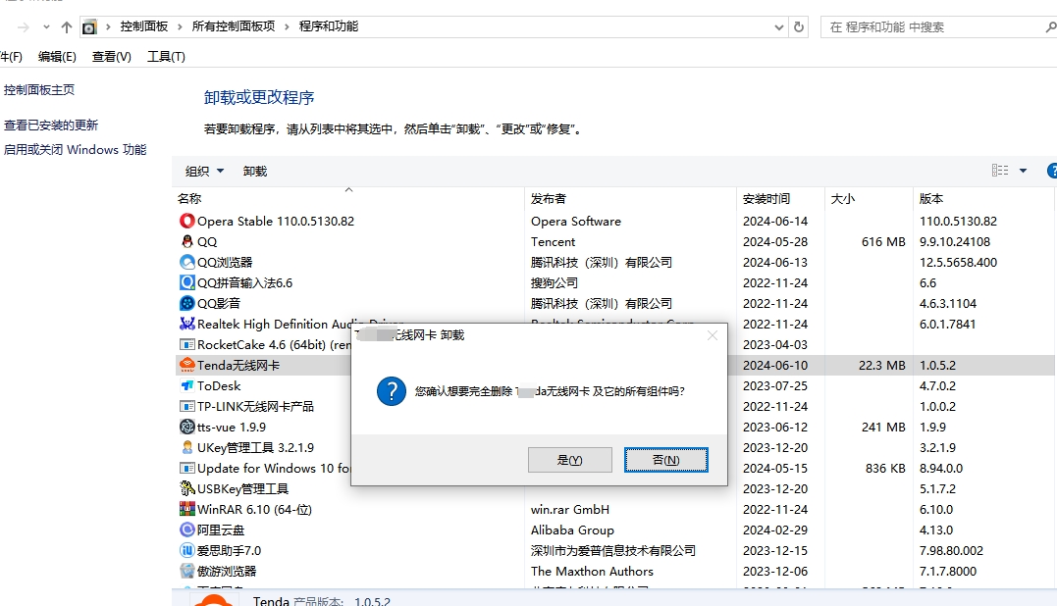The image size is (1057, 606).
Task: Select the QQ浏览器 icon
Action: click(186, 262)
